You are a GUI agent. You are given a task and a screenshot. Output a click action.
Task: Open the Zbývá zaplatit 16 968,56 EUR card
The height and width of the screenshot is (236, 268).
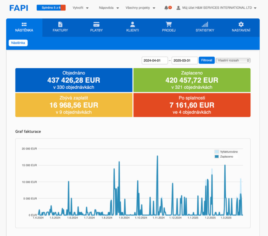tap(74, 105)
